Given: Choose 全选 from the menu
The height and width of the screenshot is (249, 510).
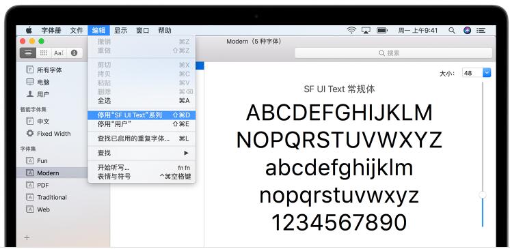Looking at the screenshot, I should tap(142, 101).
